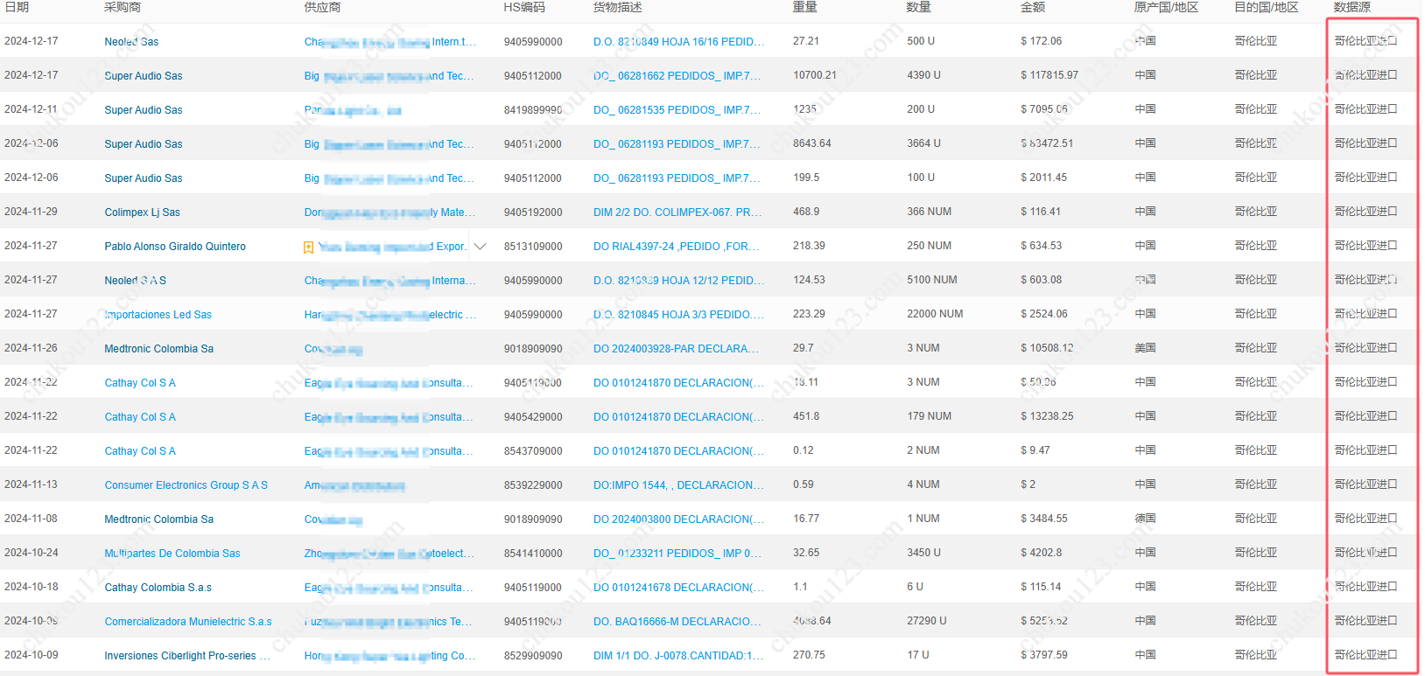The height and width of the screenshot is (676, 1425).
Task: Open description link DO_ 06281535 PEDIDOS
Action: pyautogui.click(x=677, y=110)
